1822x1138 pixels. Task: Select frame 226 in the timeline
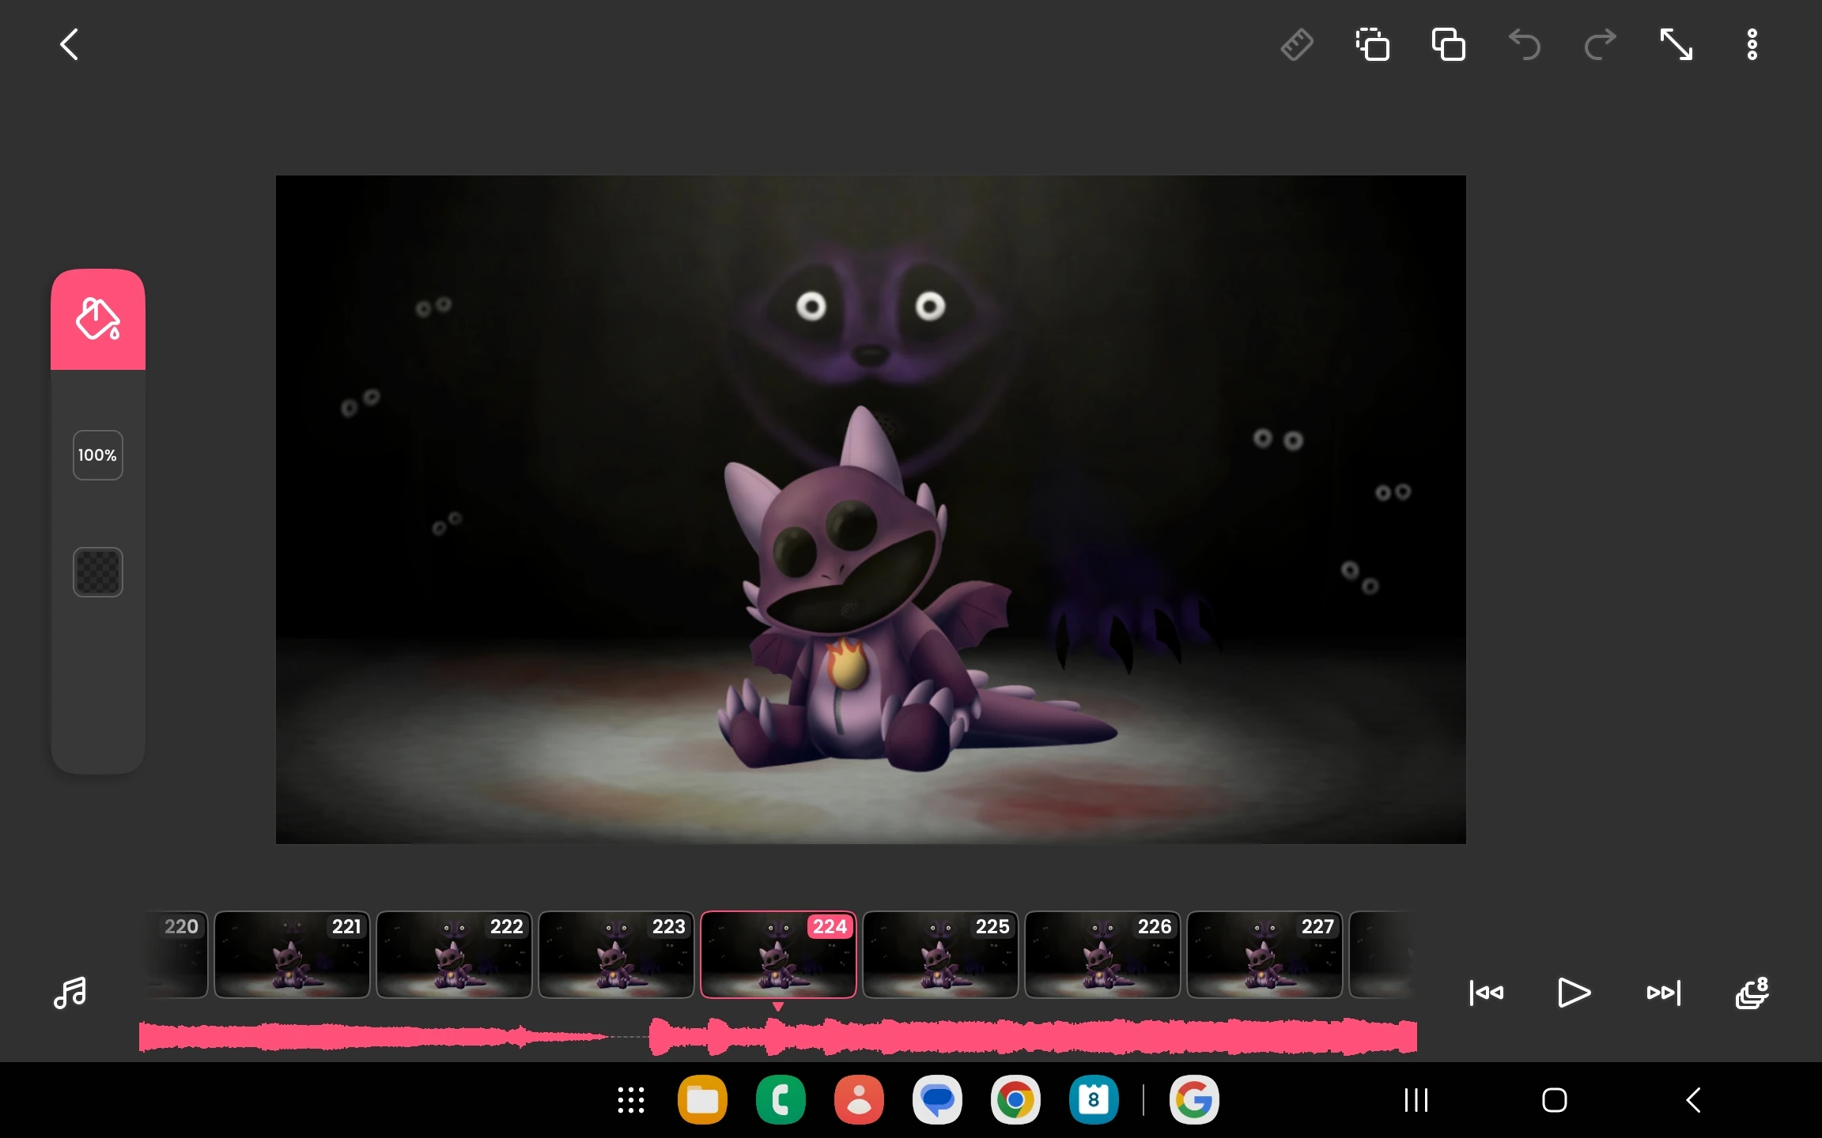point(1102,955)
